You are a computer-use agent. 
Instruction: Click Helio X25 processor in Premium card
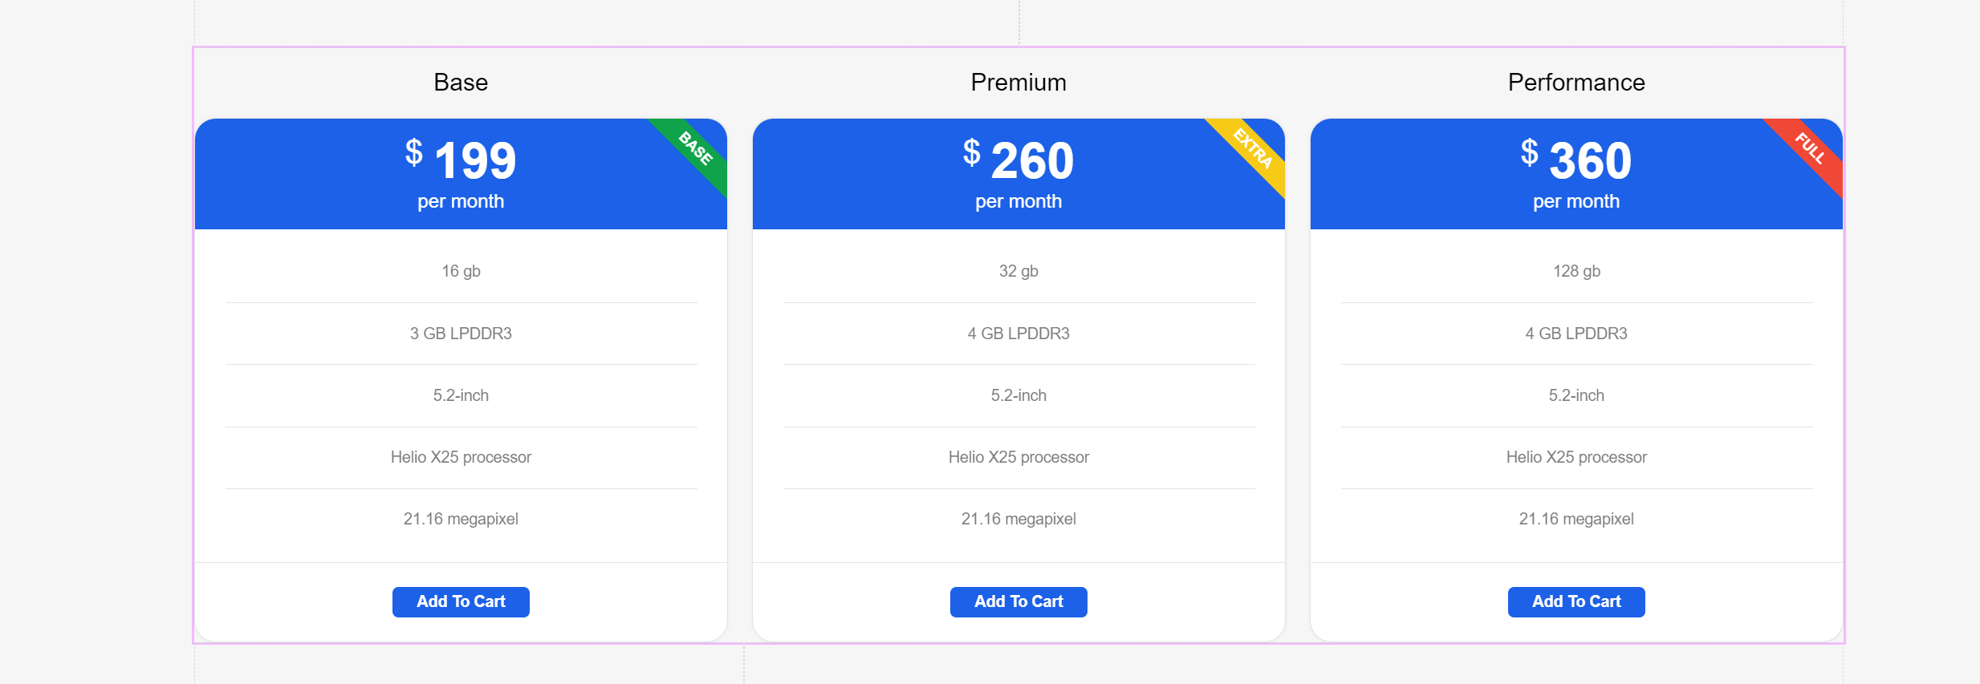(x=1018, y=457)
